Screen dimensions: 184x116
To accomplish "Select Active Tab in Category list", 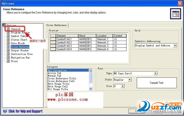I will pos(54,73).
